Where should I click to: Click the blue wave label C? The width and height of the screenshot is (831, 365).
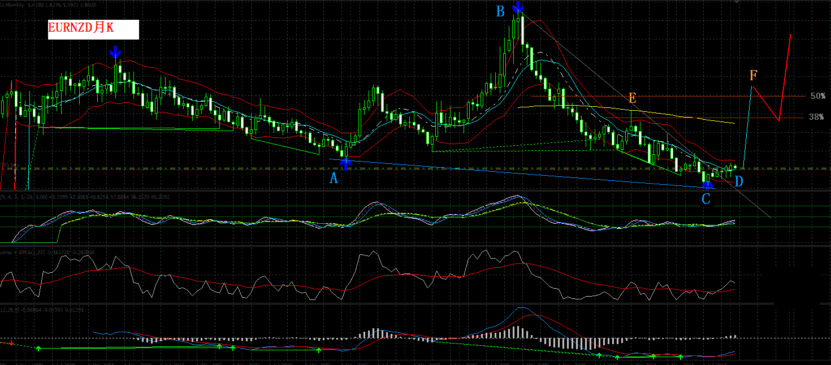[x=706, y=199]
